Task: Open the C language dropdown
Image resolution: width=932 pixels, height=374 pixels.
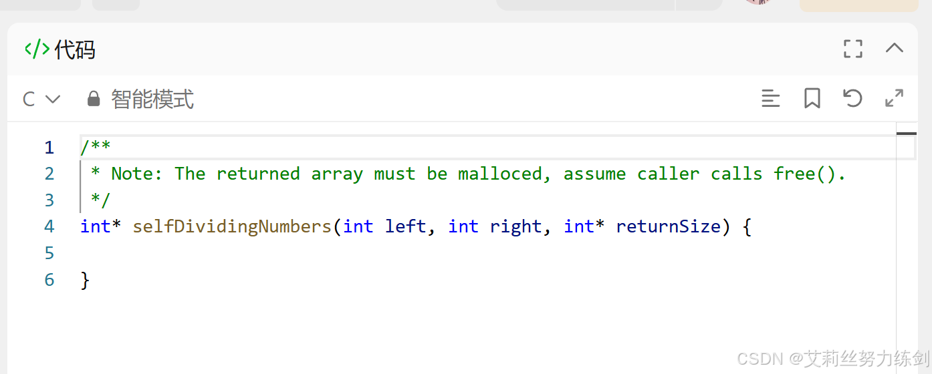Action: tap(41, 100)
